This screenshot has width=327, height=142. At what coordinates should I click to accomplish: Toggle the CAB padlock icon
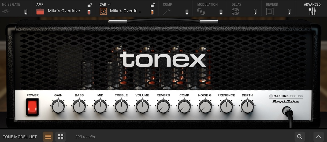153,5
